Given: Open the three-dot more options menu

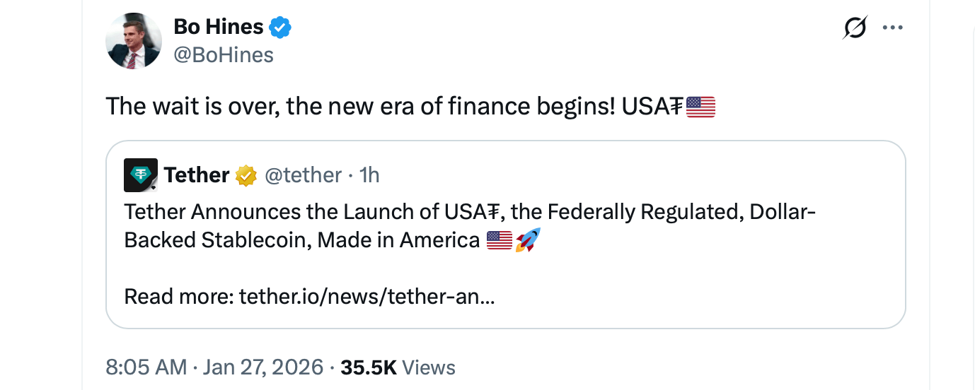Looking at the screenshot, I should coord(892,28).
